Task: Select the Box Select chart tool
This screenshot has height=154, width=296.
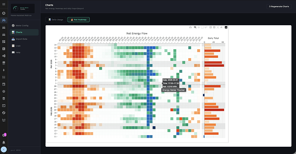Action: (x=202, y=27)
